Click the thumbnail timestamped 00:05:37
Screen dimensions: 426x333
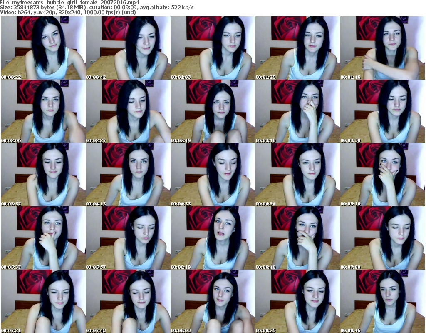point(43,238)
